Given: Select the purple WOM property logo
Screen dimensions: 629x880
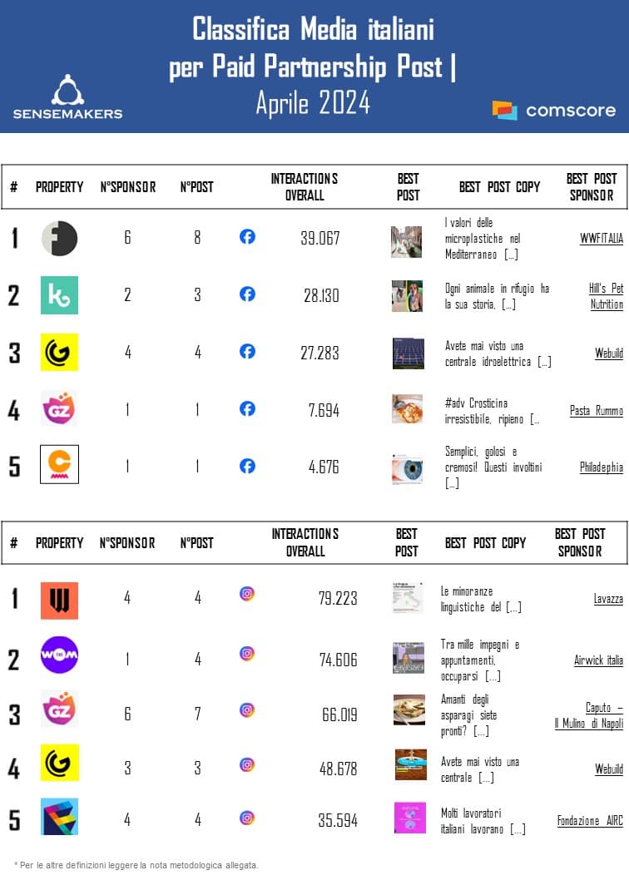Looking at the screenshot, I should point(59,655).
